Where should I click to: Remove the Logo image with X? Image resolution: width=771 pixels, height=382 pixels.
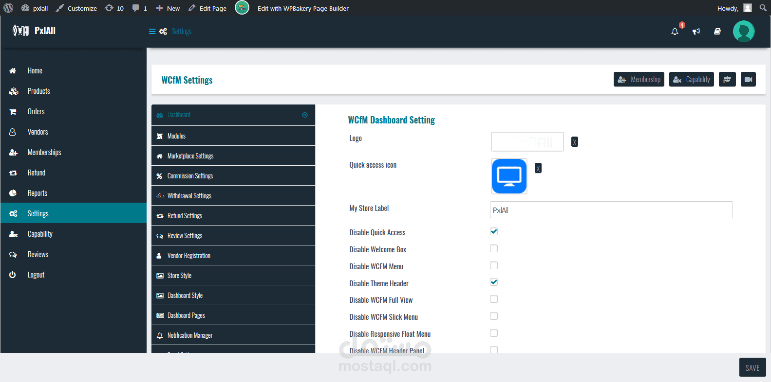575,142
